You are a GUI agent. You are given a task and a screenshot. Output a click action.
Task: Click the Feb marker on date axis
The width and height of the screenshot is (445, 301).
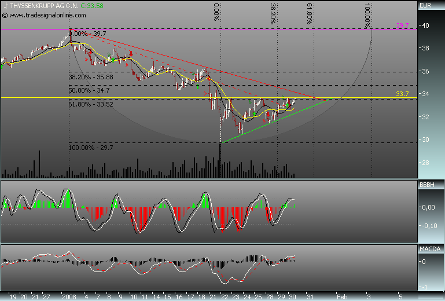(343, 295)
